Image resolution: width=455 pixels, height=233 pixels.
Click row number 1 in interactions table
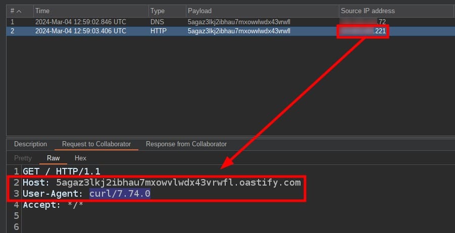point(12,22)
